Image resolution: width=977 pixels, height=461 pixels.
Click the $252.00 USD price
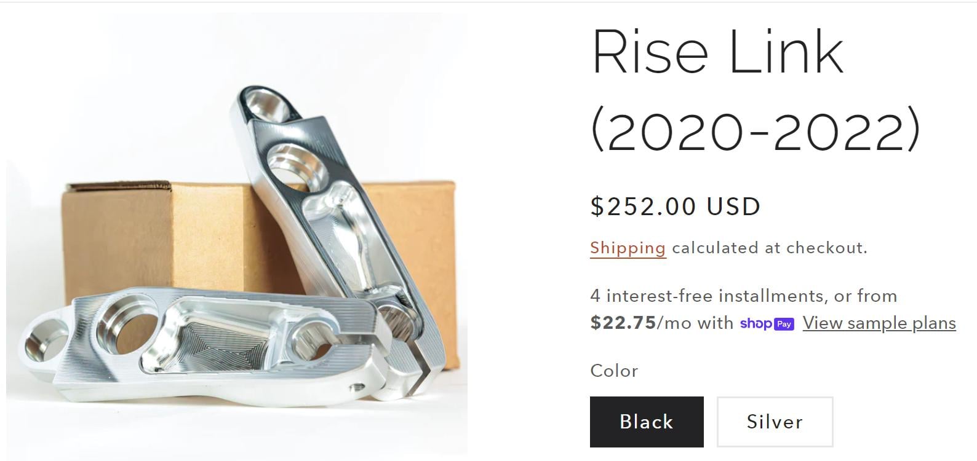tap(676, 207)
